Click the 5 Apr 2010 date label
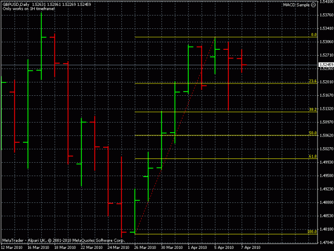 (x=224, y=248)
